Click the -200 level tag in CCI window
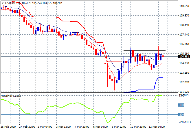This screenshot has width=191, height=130. click(181, 115)
